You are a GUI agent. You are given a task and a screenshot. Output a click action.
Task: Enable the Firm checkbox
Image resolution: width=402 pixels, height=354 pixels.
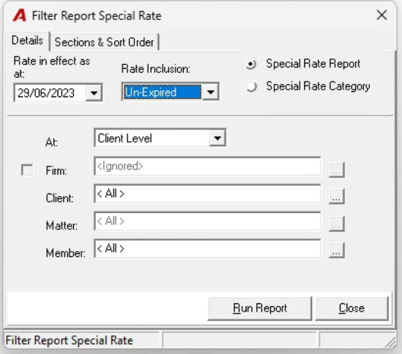27,170
